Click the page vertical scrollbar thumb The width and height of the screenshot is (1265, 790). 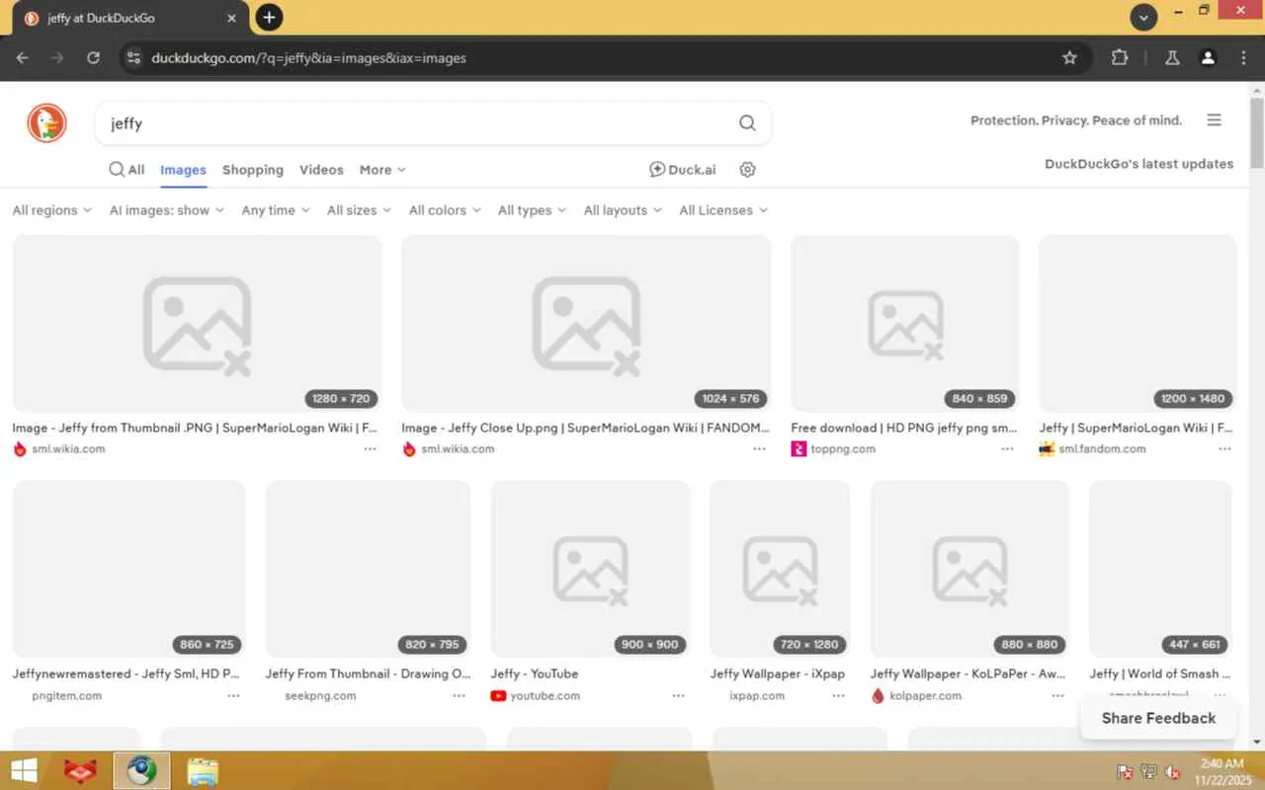1257,133
